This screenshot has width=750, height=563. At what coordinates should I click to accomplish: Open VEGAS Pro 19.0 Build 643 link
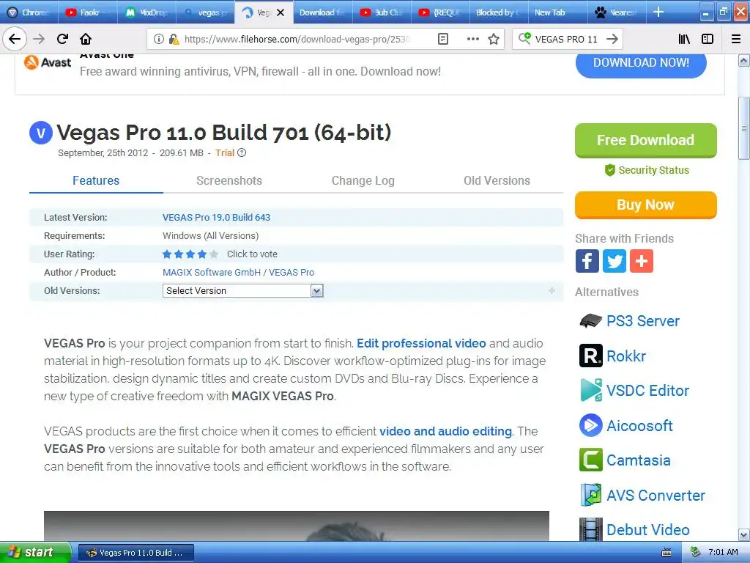[216, 217]
